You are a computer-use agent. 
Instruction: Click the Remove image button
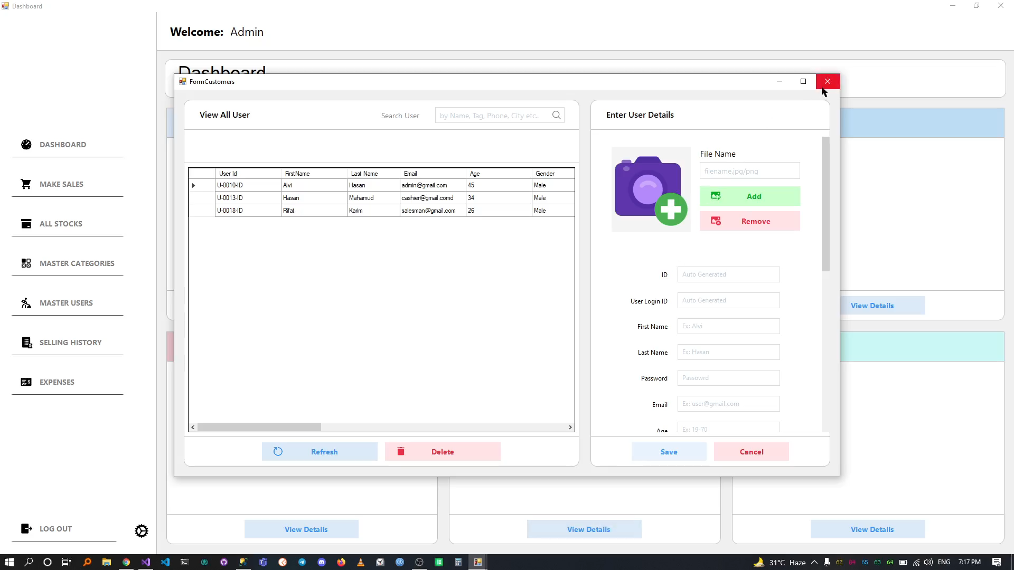pyautogui.click(x=749, y=221)
